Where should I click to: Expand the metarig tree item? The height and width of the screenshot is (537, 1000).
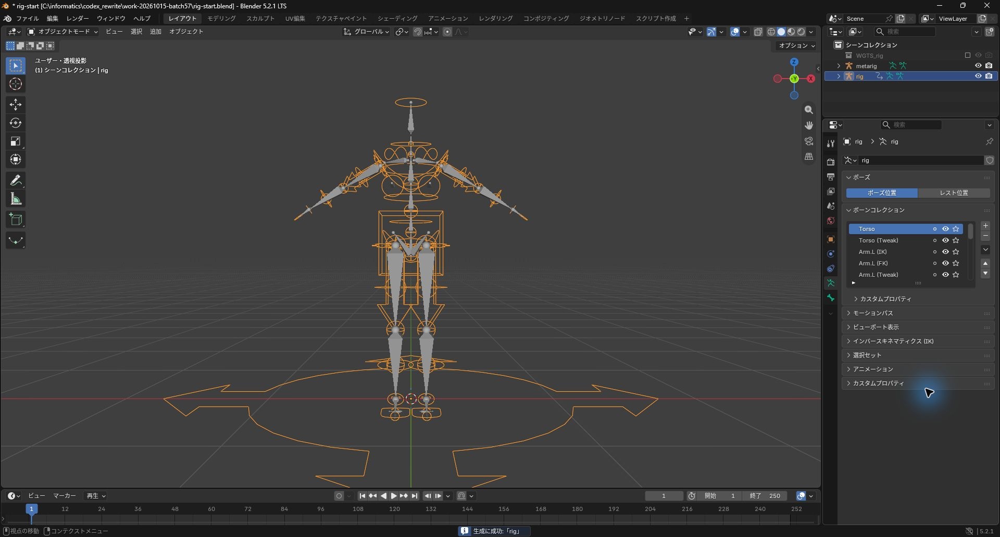839,66
